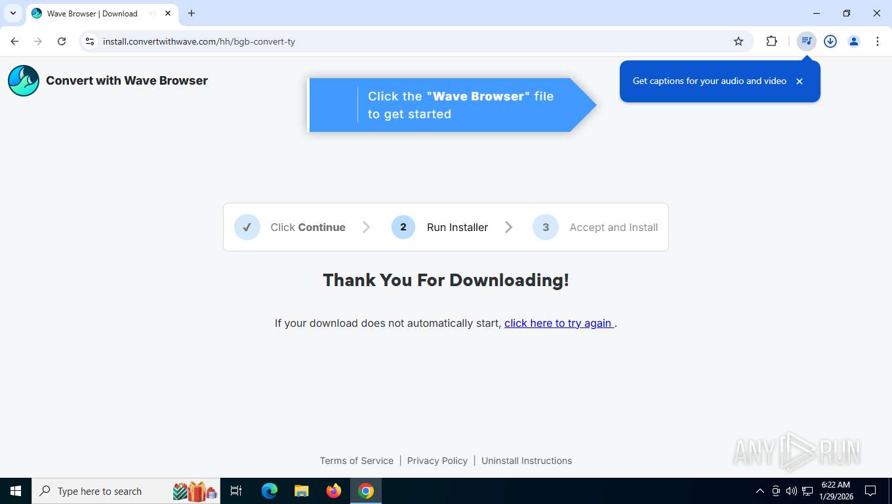Viewport: 892px width, 504px height.
Task: Click the 'Get captions for your audio and video' text
Action: (710, 81)
